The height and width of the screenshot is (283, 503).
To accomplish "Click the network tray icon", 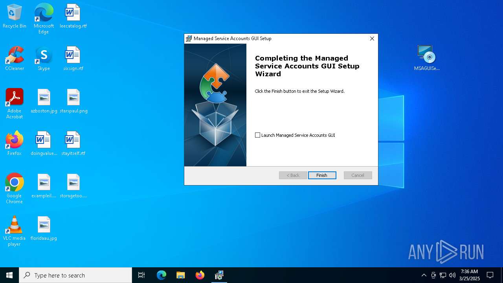I will click(443, 275).
